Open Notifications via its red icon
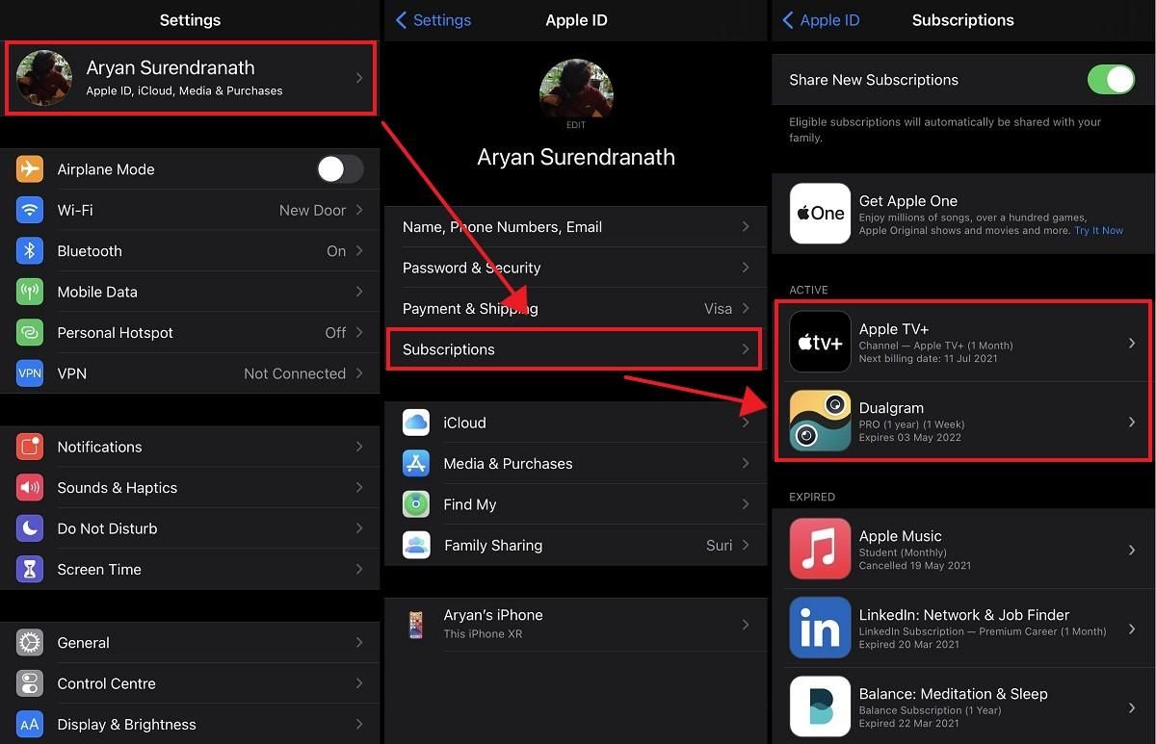The width and height of the screenshot is (1156, 744). click(x=29, y=447)
